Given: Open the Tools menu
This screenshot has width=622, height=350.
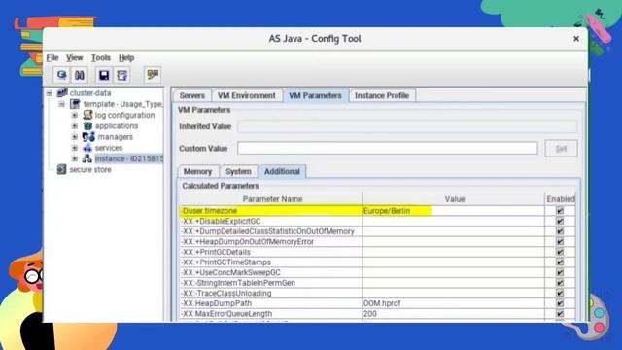Looking at the screenshot, I should tap(101, 58).
